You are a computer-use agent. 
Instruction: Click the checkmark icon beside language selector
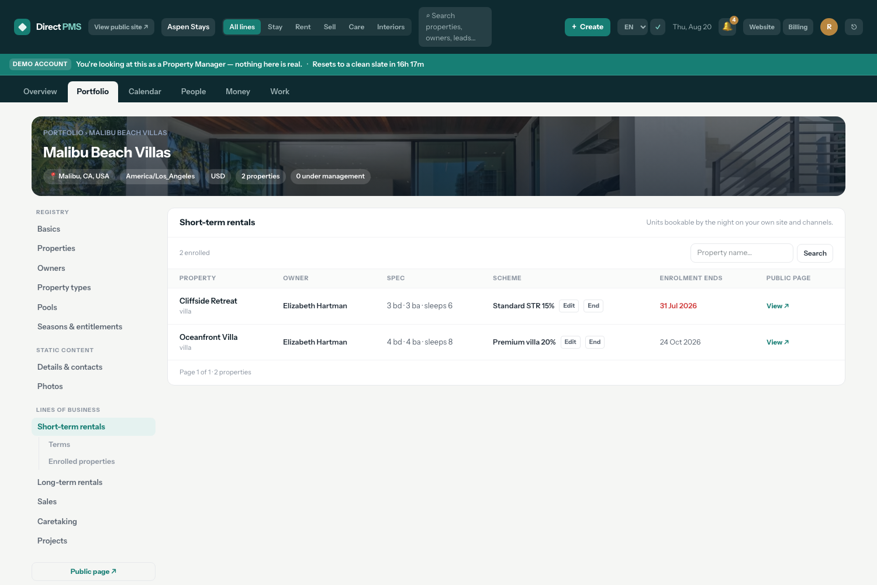point(658,27)
